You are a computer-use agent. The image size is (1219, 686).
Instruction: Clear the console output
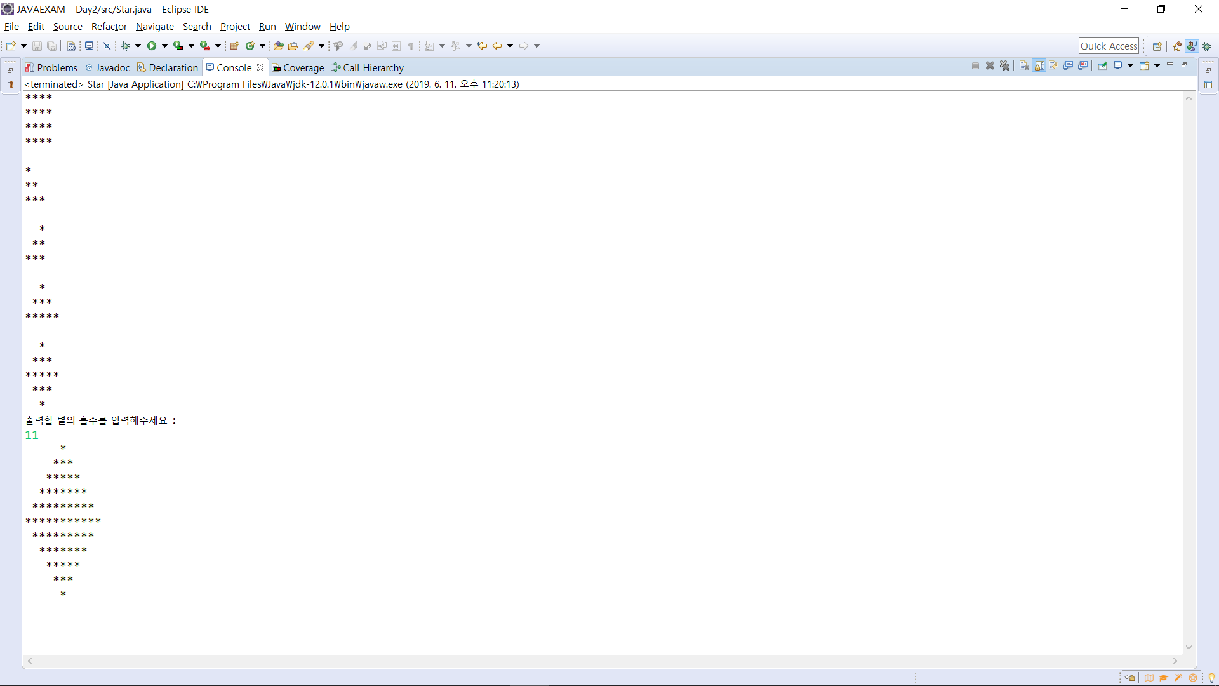(x=1024, y=66)
